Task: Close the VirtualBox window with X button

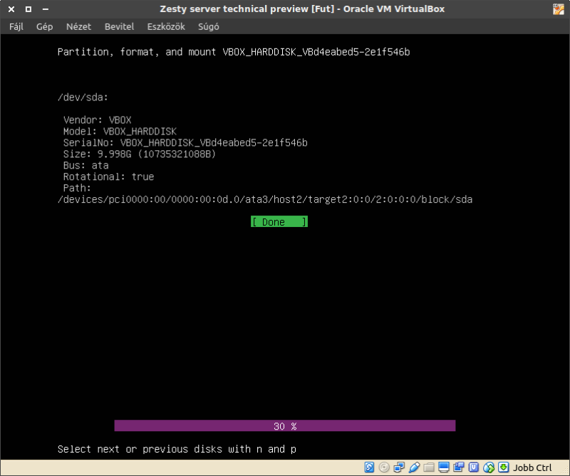Action: 11,9
